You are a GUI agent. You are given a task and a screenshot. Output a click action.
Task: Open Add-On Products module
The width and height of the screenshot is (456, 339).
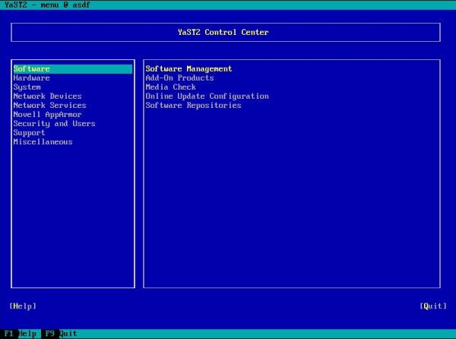click(179, 78)
